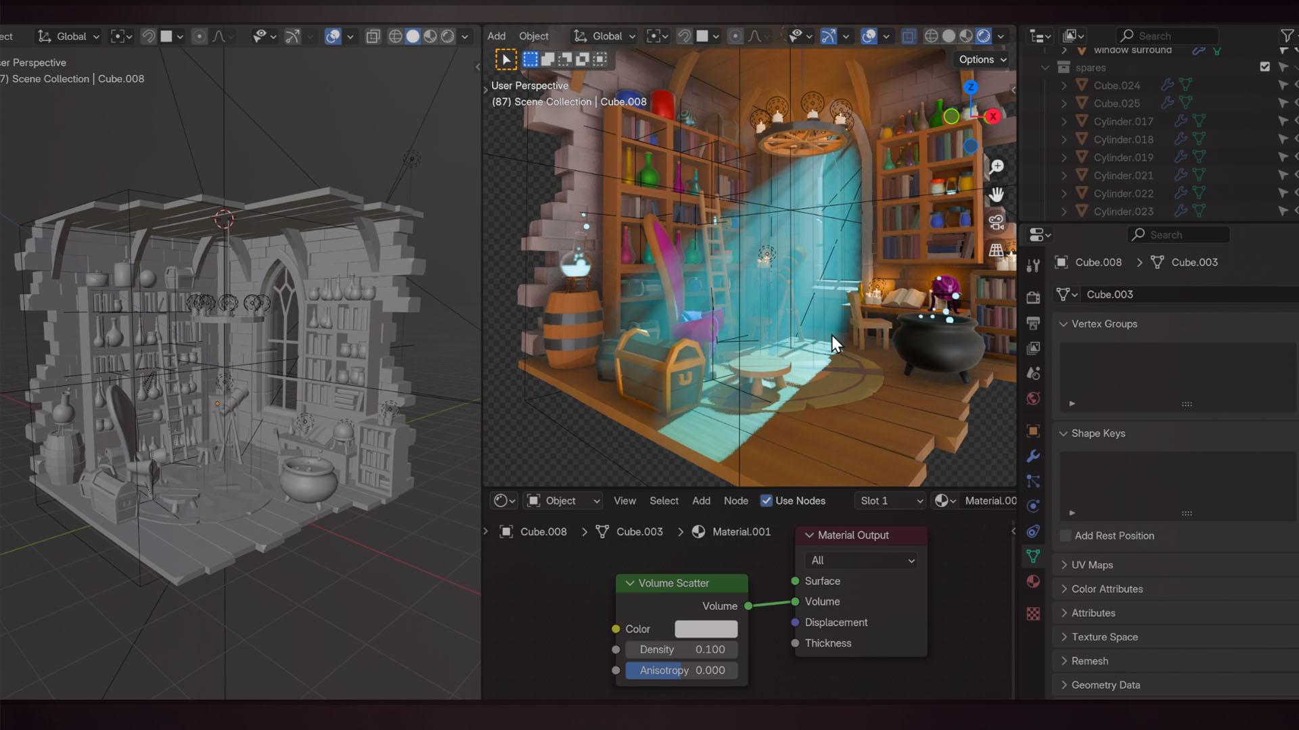Click the pan hand viewport gizmo
This screenshot has width=1299, height=730.
tap(997, 195)
